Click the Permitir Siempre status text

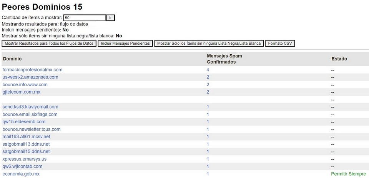(x=348, y=174)
